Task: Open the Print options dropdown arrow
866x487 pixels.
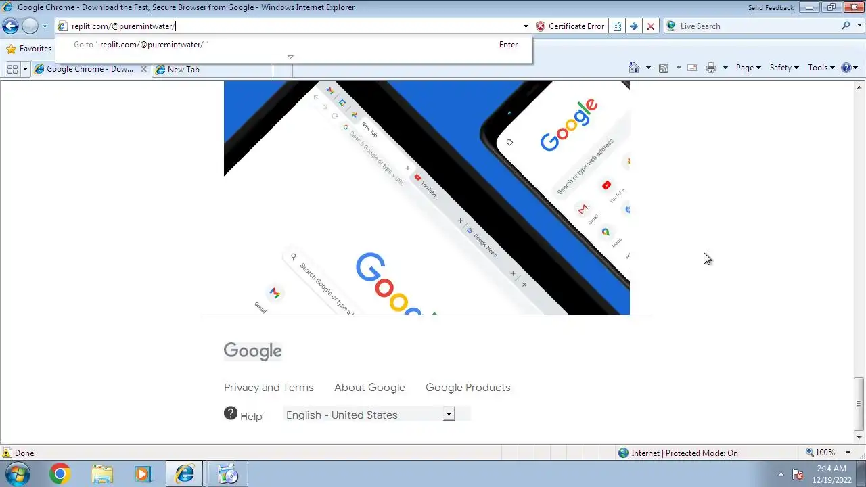Action: [x=725, y=68]
